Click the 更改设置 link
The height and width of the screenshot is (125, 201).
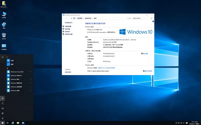[x=145, y=53]
